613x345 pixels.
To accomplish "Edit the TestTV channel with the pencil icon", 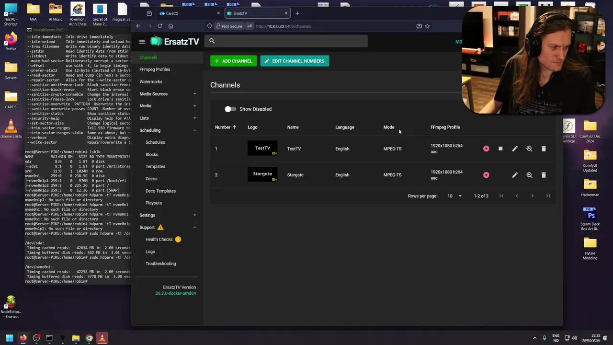I will (515, 149).
